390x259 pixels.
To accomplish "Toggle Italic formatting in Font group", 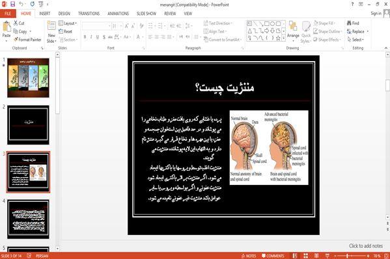I will click(91, 37).
